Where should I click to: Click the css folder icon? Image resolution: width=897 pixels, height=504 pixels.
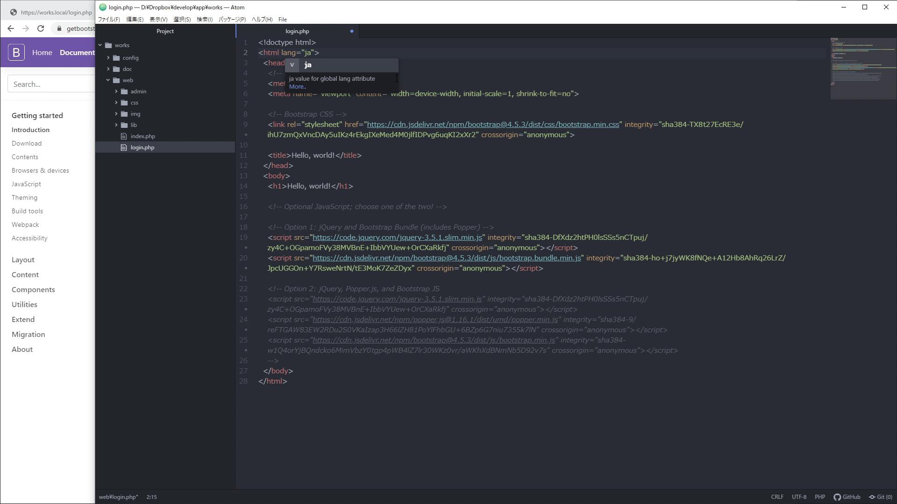click(x=124, y=103)
